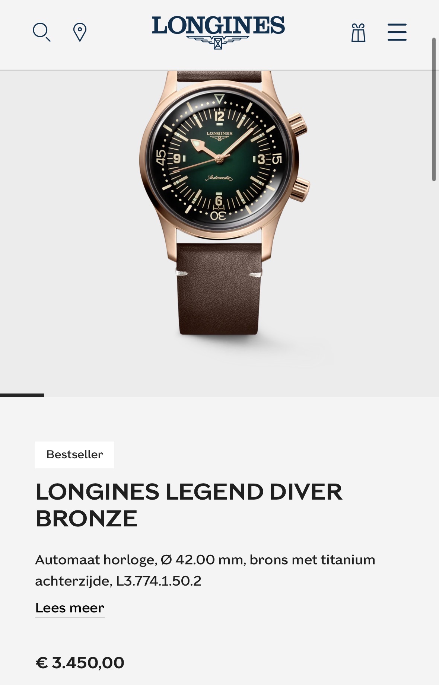Click the page vertical scrollbar

434,109
